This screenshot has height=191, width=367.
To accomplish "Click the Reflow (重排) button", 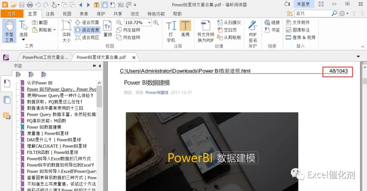I will [x=108, y=29].
